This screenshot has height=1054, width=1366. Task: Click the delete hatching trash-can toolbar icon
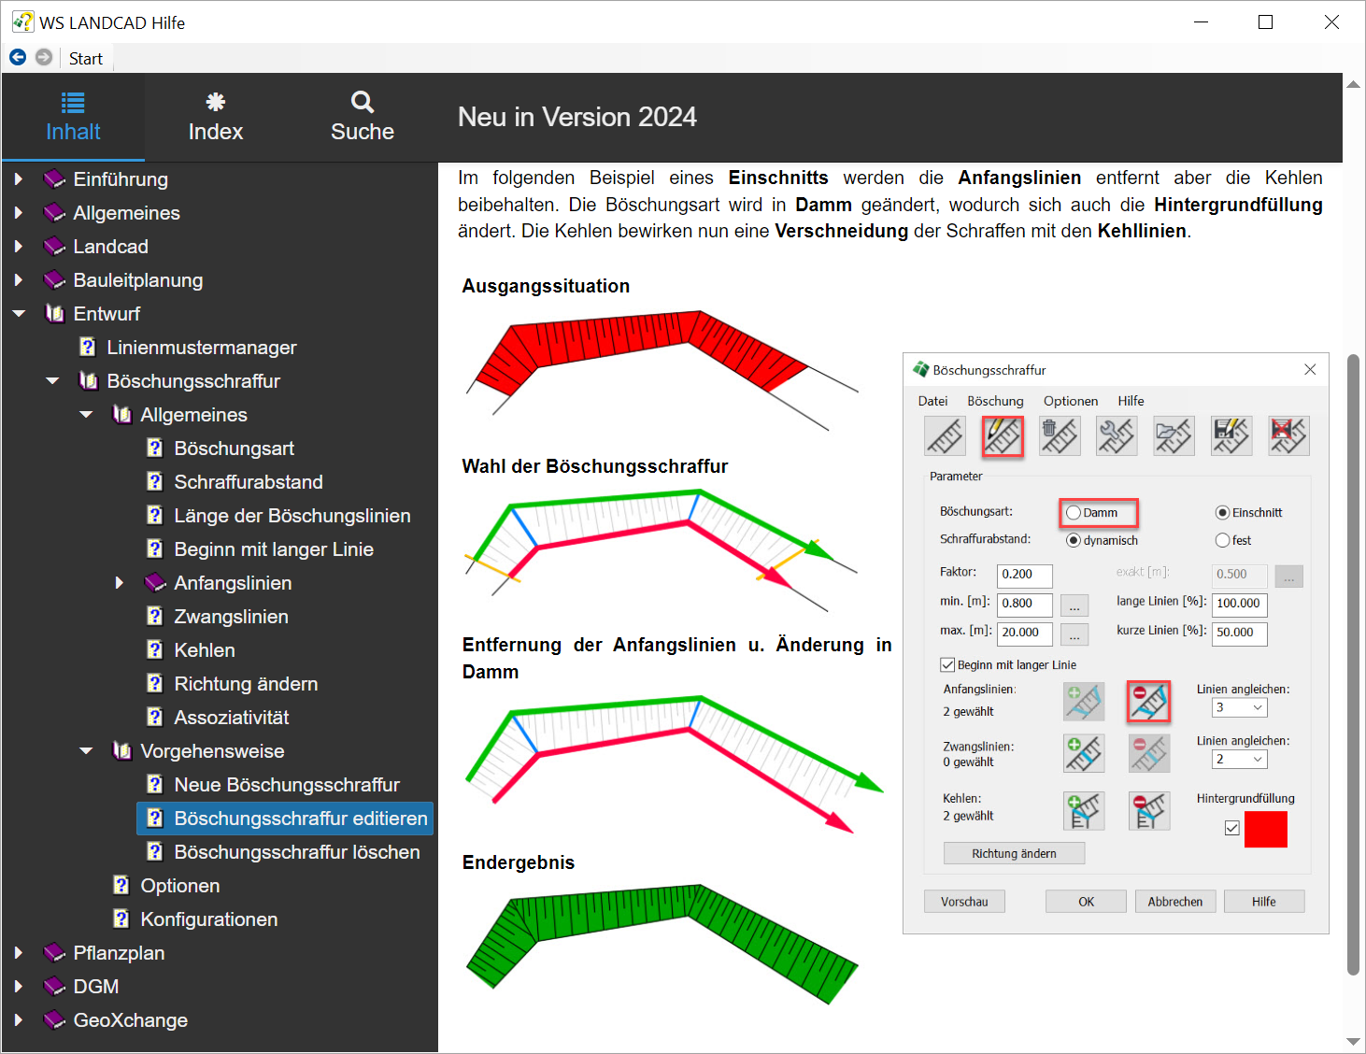coord(1060,436)
